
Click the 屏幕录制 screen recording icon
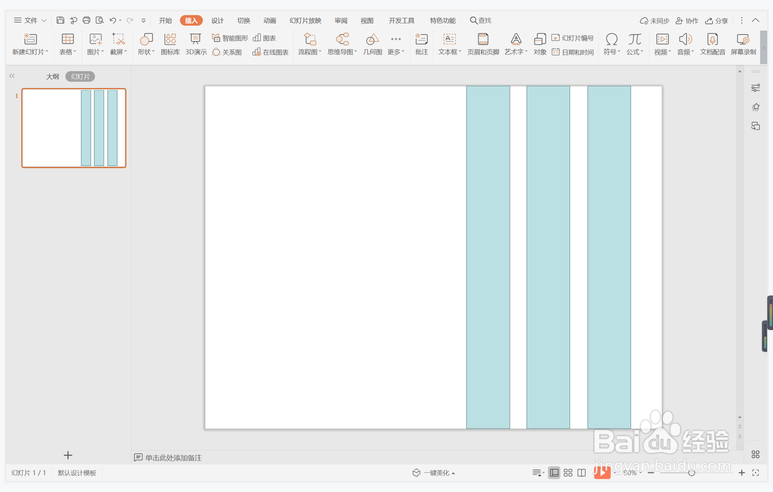[x=743, y=44]
